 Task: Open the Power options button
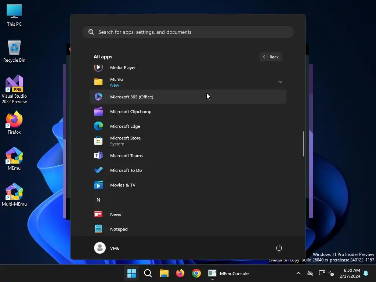[279, 248]
